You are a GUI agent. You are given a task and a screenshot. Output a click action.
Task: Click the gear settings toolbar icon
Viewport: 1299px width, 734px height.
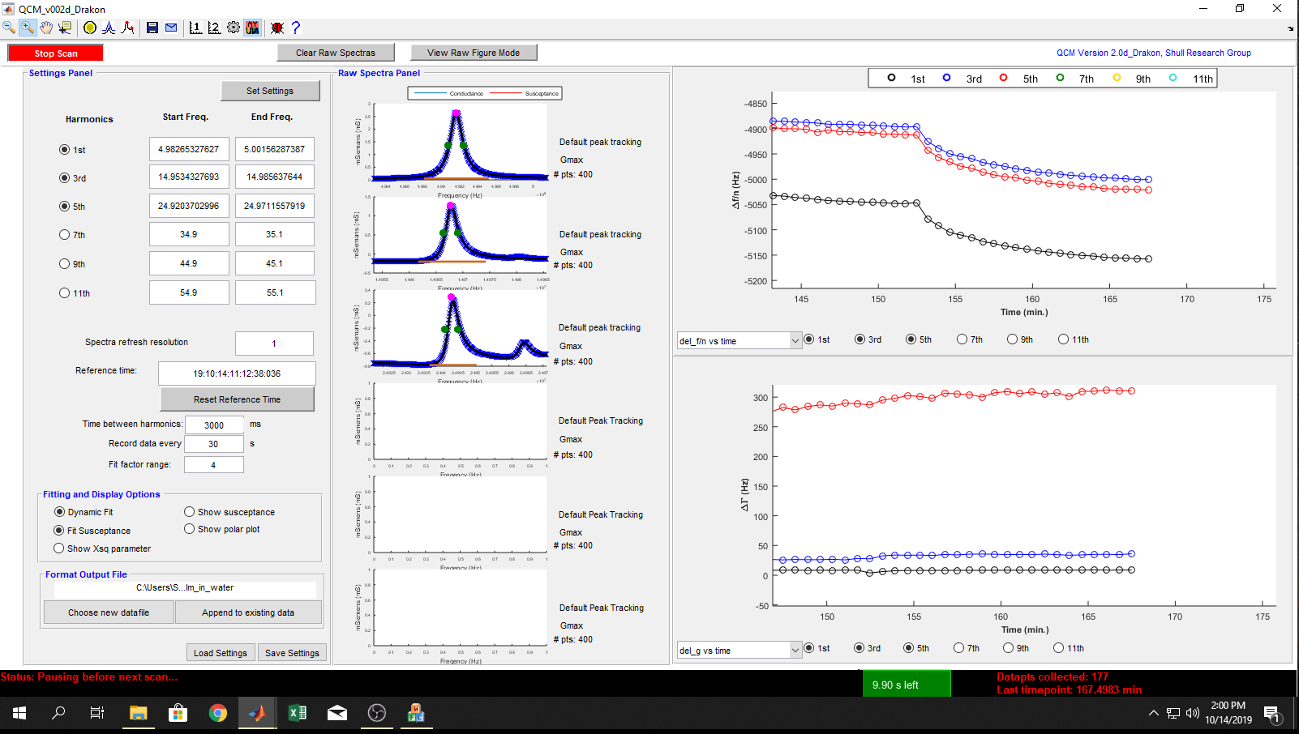[234, 28]
